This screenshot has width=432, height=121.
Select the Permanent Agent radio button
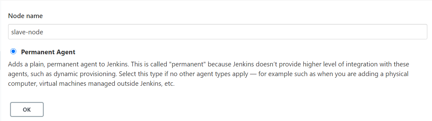click(13, 51)
